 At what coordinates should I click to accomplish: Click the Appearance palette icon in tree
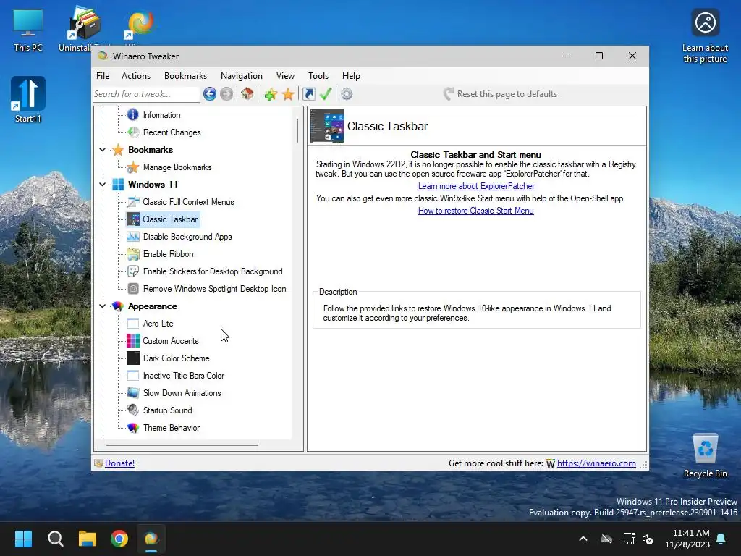click(118, 306)
